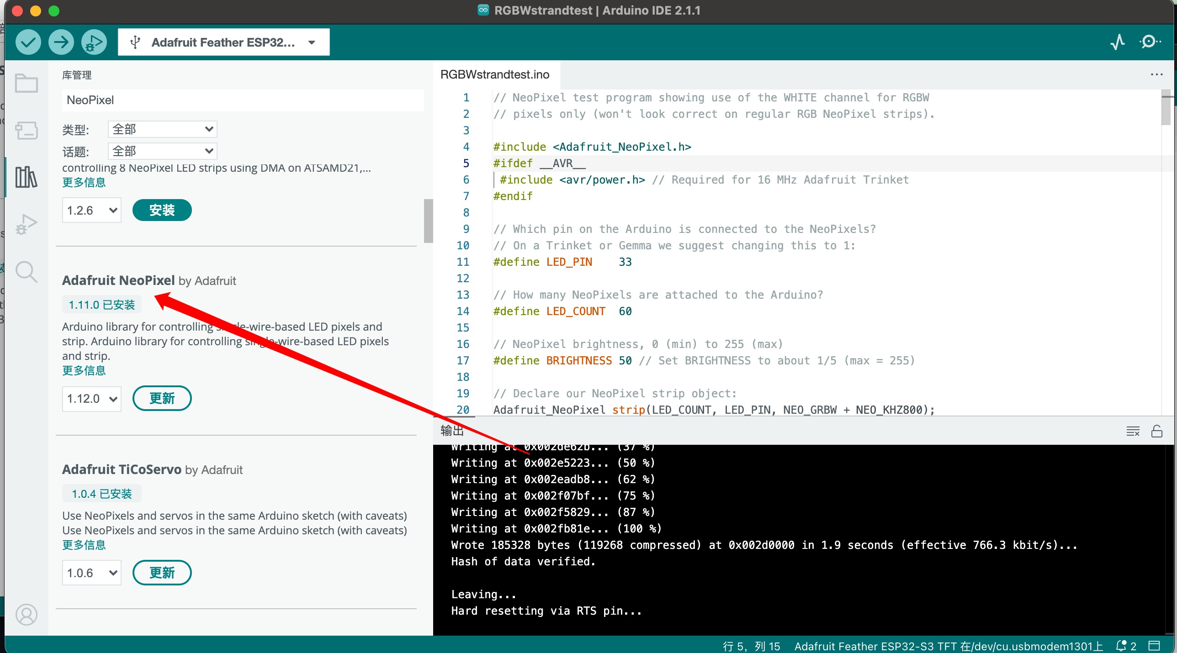Open the board selector dropdown

(x=224, y=42)
